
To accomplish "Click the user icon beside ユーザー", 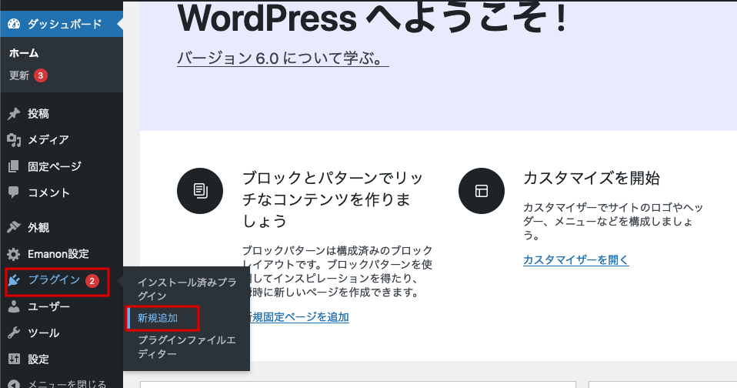I will click(x=14, y=306).
